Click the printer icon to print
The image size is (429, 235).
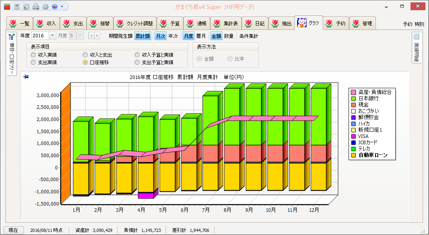36,7
